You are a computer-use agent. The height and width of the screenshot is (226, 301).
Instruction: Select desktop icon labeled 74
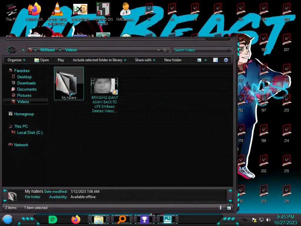pyautogui.click(x=195, y=12)
